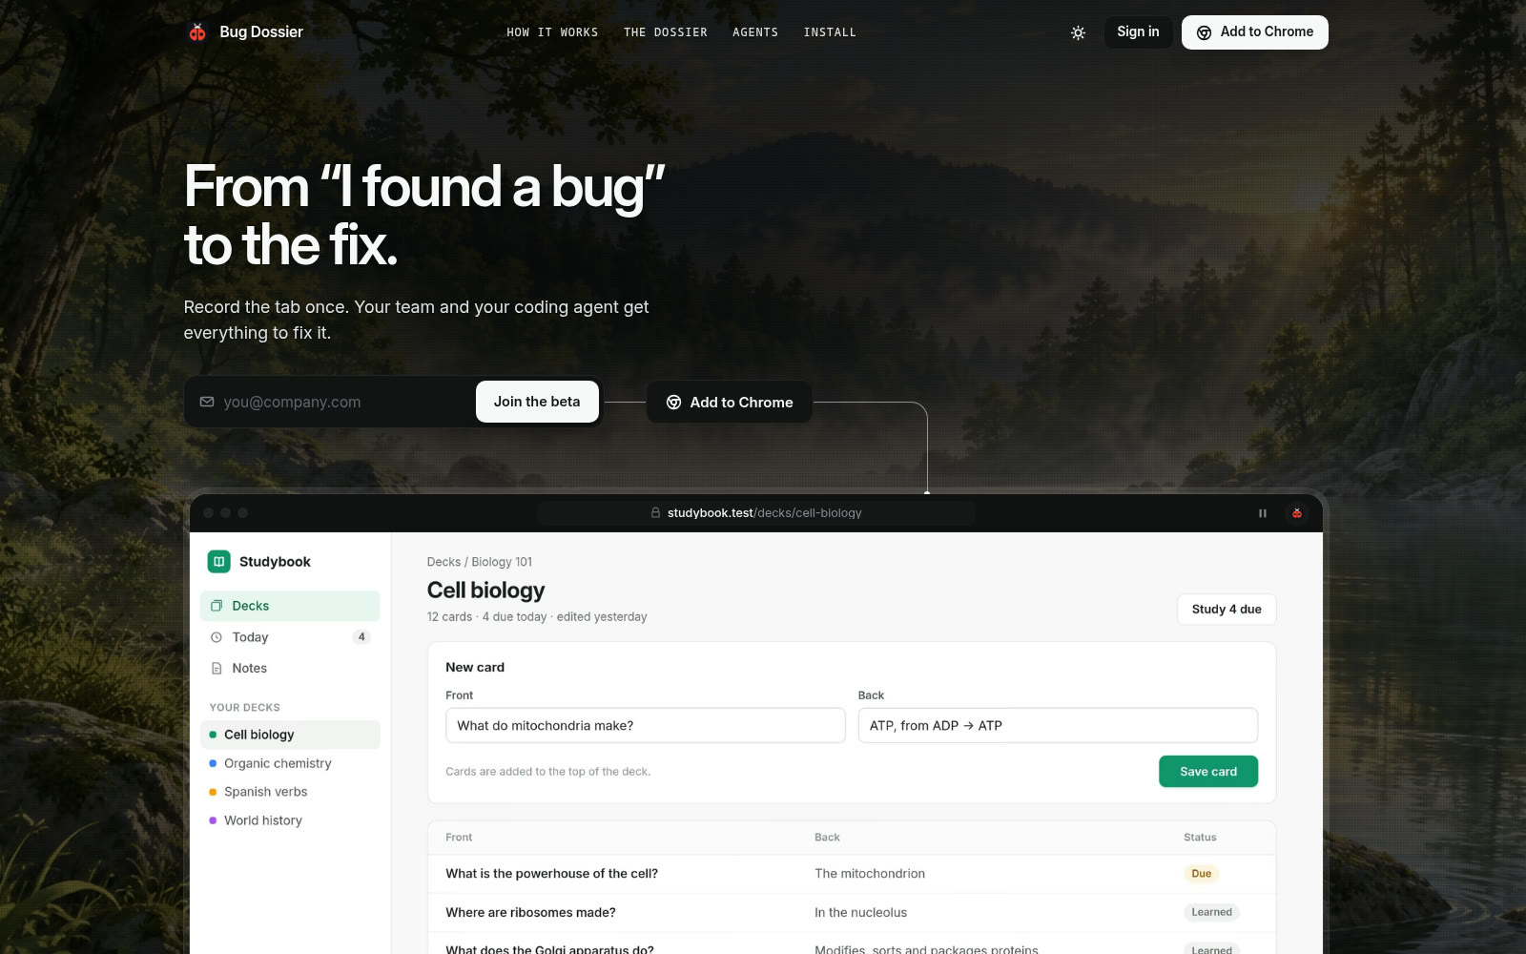Click the pause icon in mock browser bar

coord(1263,513)
